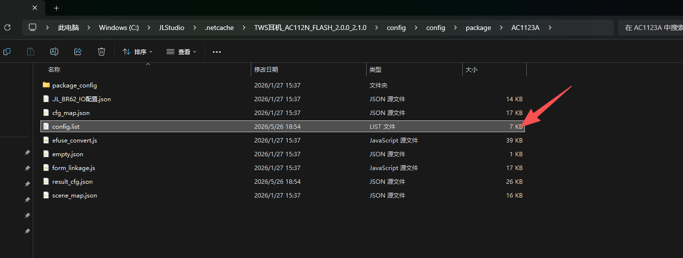Expand the chevron after AC1123A breadcrumb

(550, 28)
